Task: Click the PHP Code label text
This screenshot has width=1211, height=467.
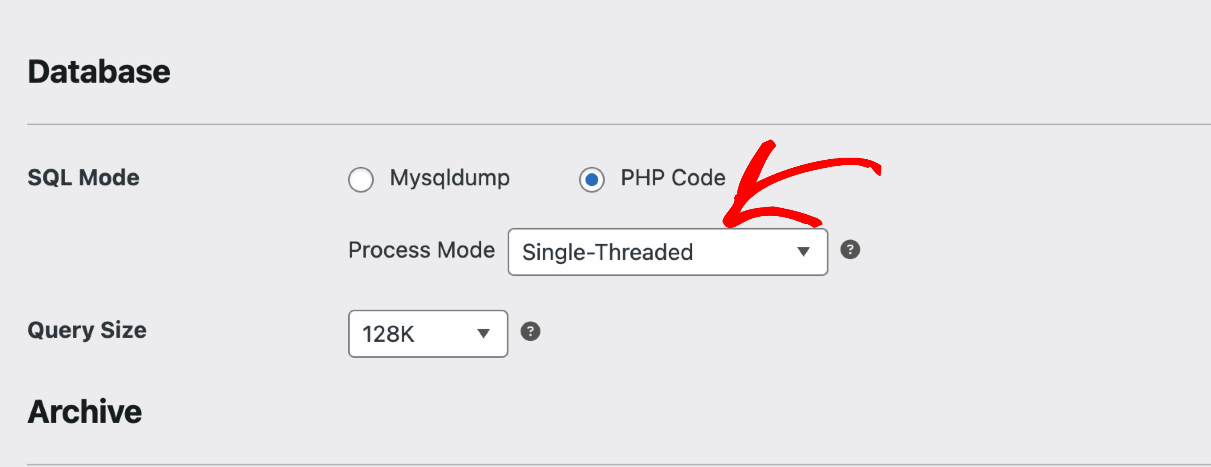Action: click(673, 178)
